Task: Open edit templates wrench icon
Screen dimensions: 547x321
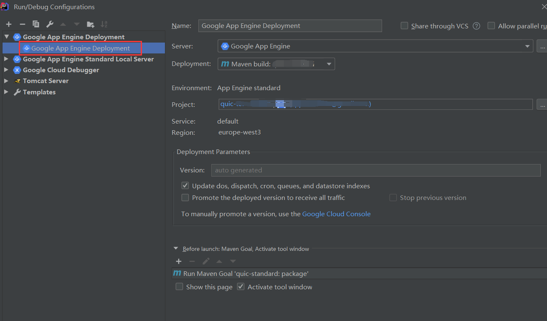Action: tap(49, 24)
